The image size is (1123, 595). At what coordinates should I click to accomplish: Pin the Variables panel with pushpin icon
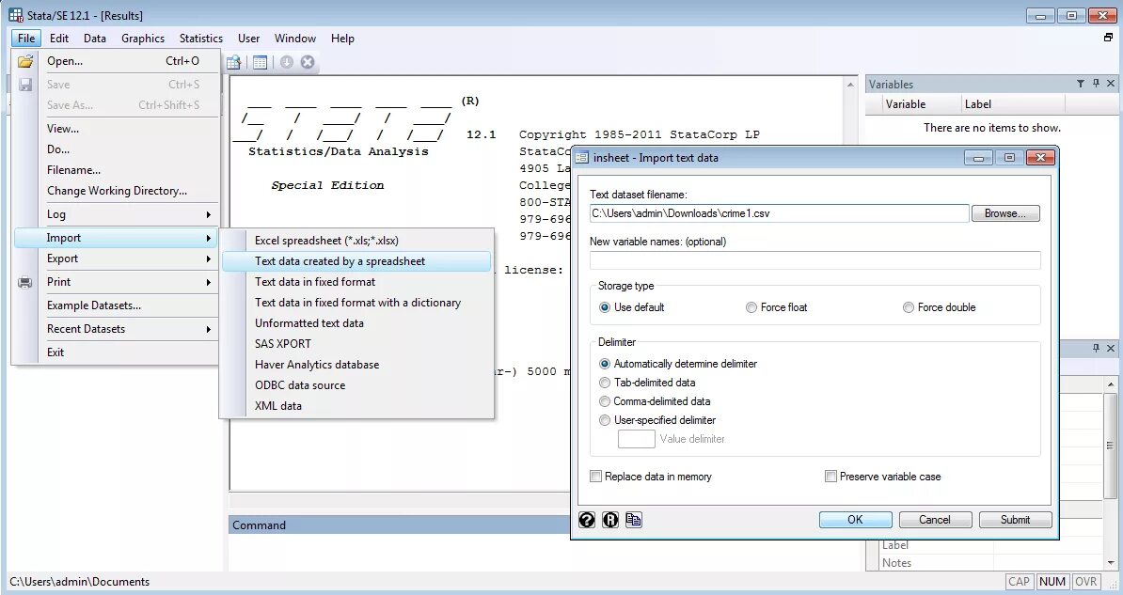1096,84
